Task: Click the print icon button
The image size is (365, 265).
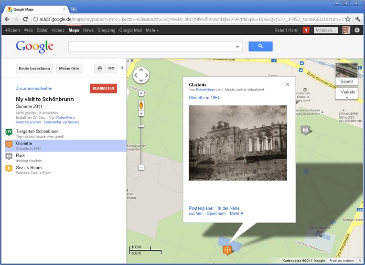Action: point(100,69)
